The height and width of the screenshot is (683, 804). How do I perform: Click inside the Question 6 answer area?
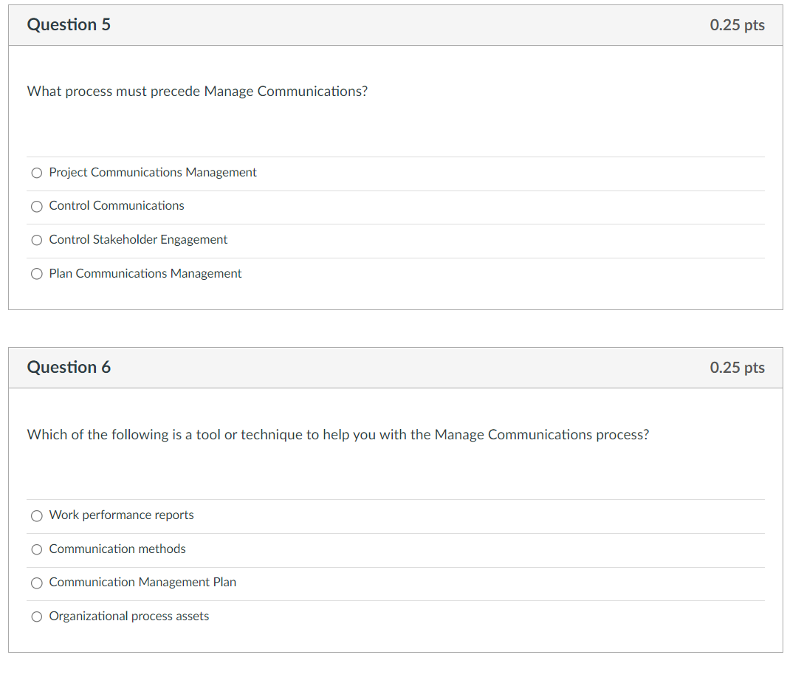pyautogui.click(x=394, y=565)
